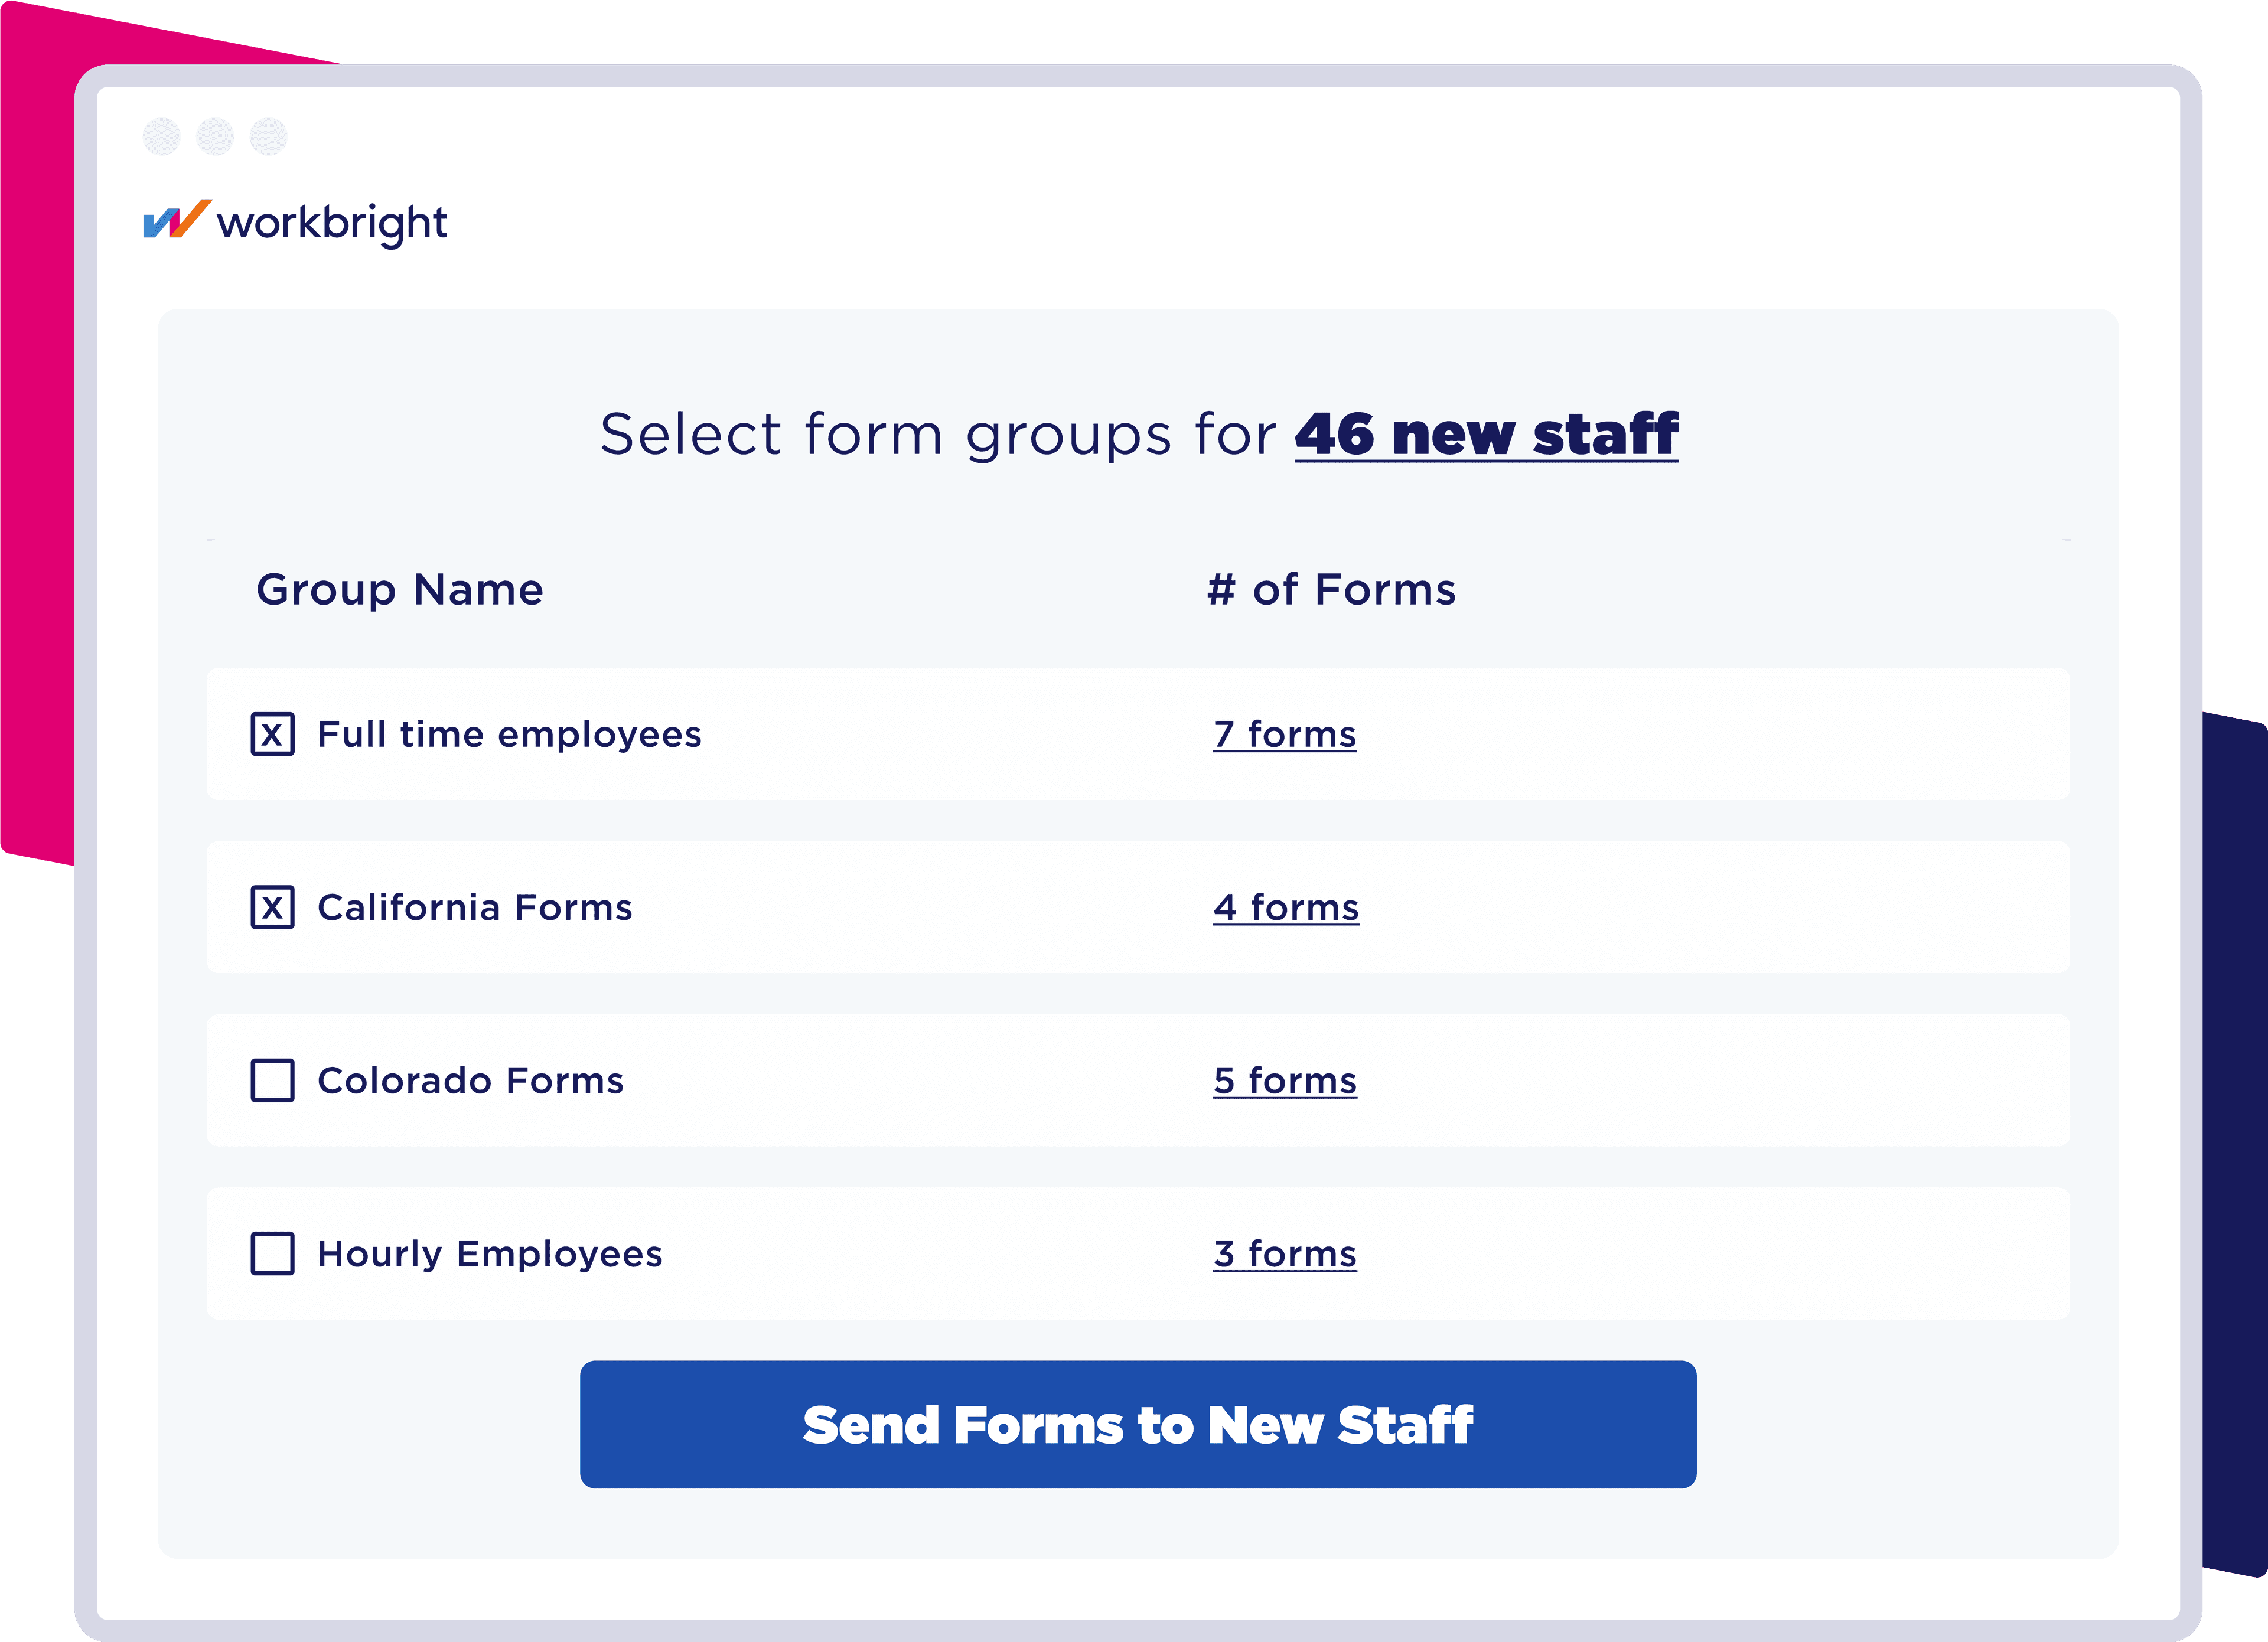The image size is (2268, 1642).
Task: Click the Group Name column header
Action: coord(399,589)
